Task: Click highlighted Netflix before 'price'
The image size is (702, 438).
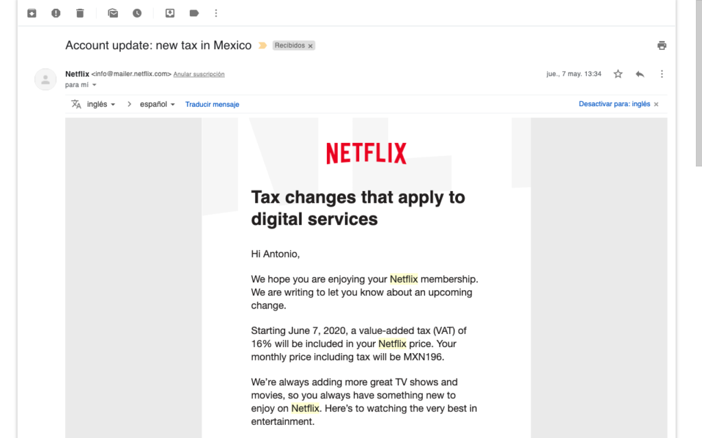Action: [392, 344]
